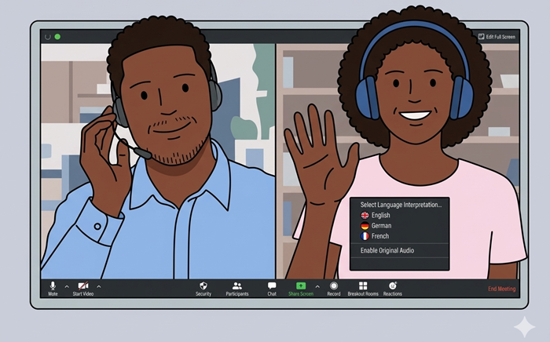The height and width of the screenshot is (342, 550).
Task: Click End Meeting
Action: click(x=501, y=289)
